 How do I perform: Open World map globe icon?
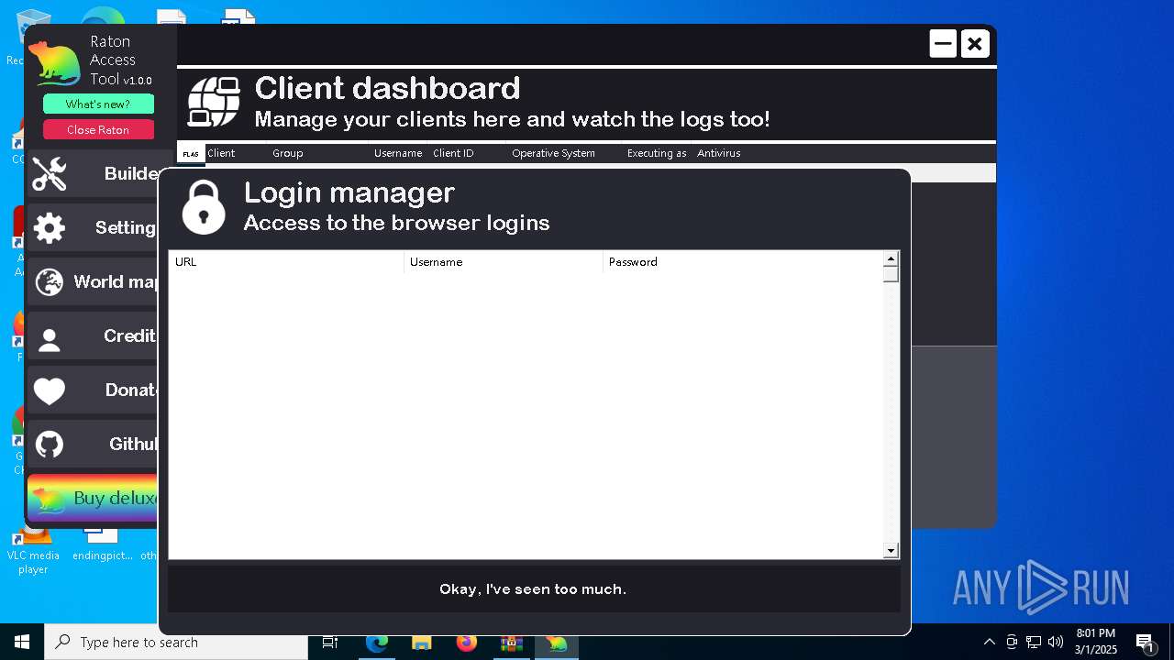tap(50, 281)
